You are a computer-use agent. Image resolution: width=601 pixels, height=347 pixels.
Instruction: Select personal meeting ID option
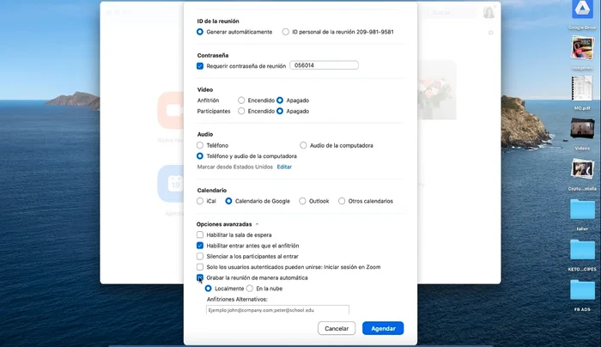click(286, 32)
